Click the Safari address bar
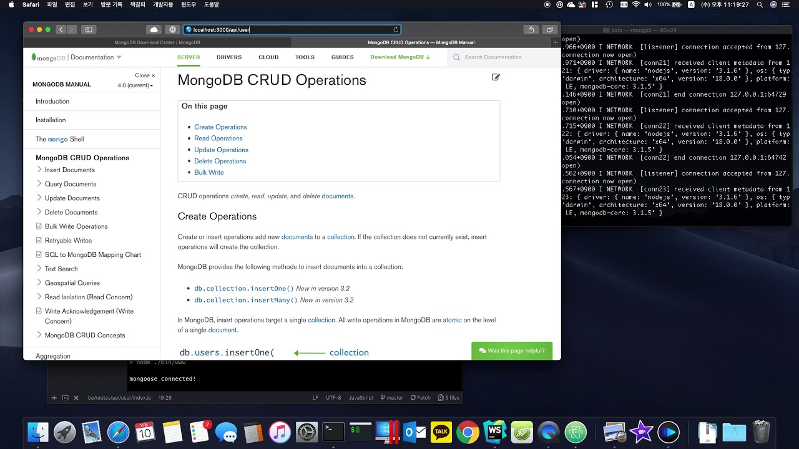Viewport: 799px width, 449px height. (292, 29)
